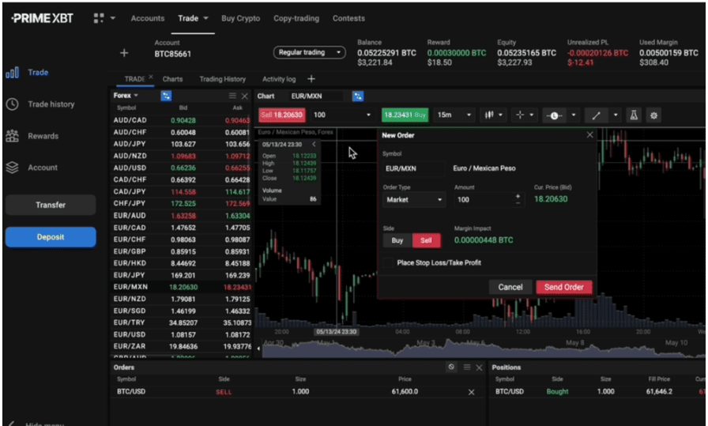Click the candlestick chart type icon
Image resolution: width=708 pixels, height=426 pixels.
coord(489,115)
